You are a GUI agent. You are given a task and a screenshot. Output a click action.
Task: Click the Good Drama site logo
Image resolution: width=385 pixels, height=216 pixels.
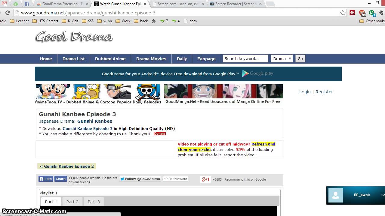coord(74,37)
